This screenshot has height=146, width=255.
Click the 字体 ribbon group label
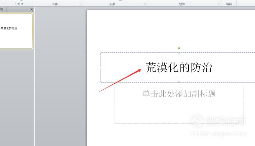(x=55, y=4)
